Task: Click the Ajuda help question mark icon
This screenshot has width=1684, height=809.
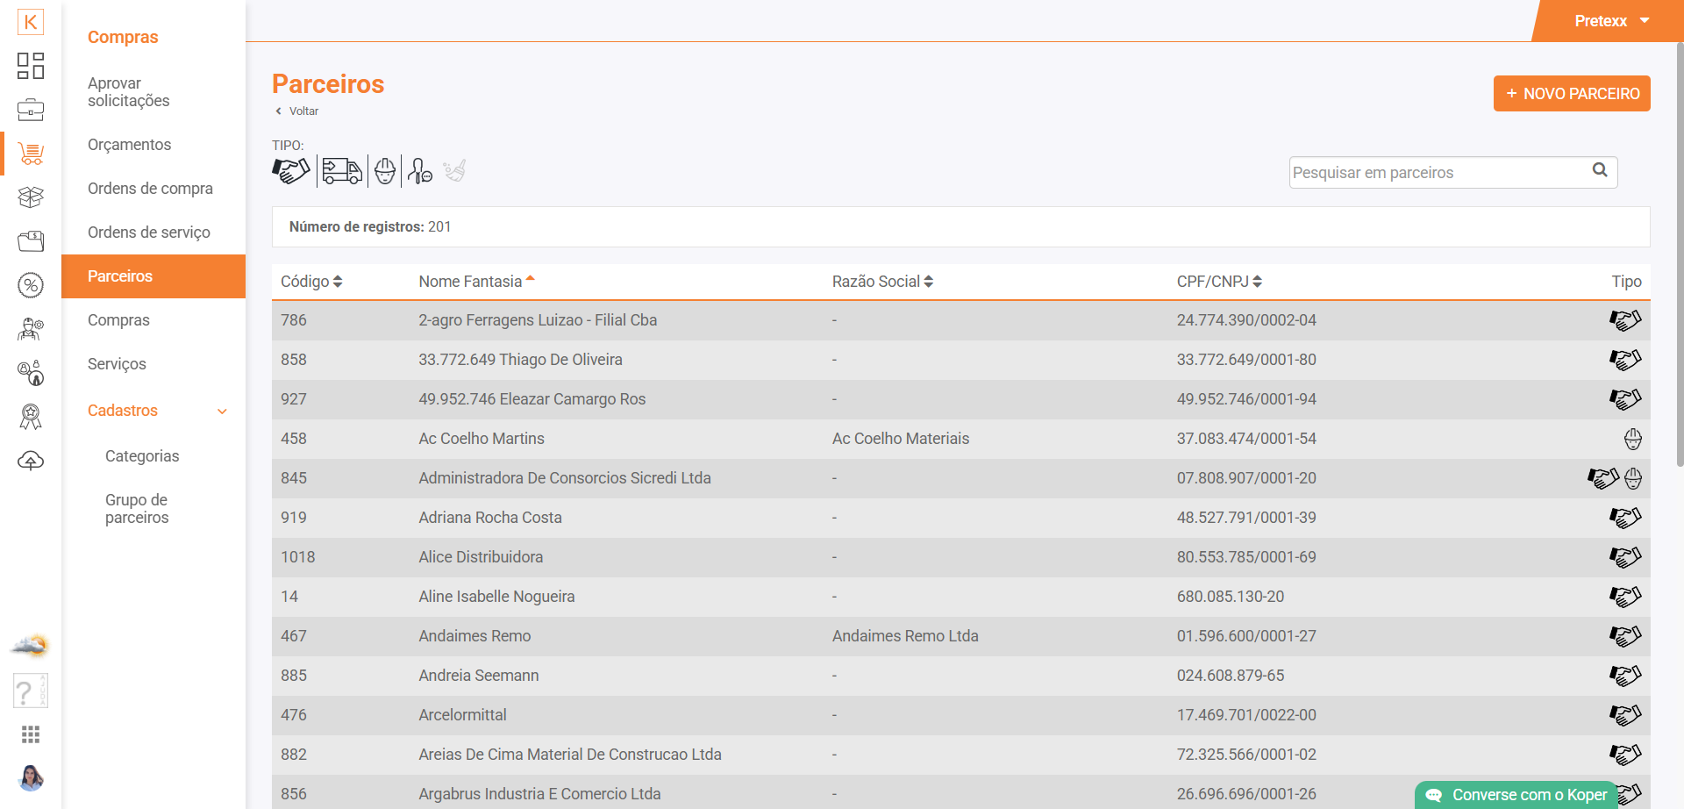Action: coord(29,691)
